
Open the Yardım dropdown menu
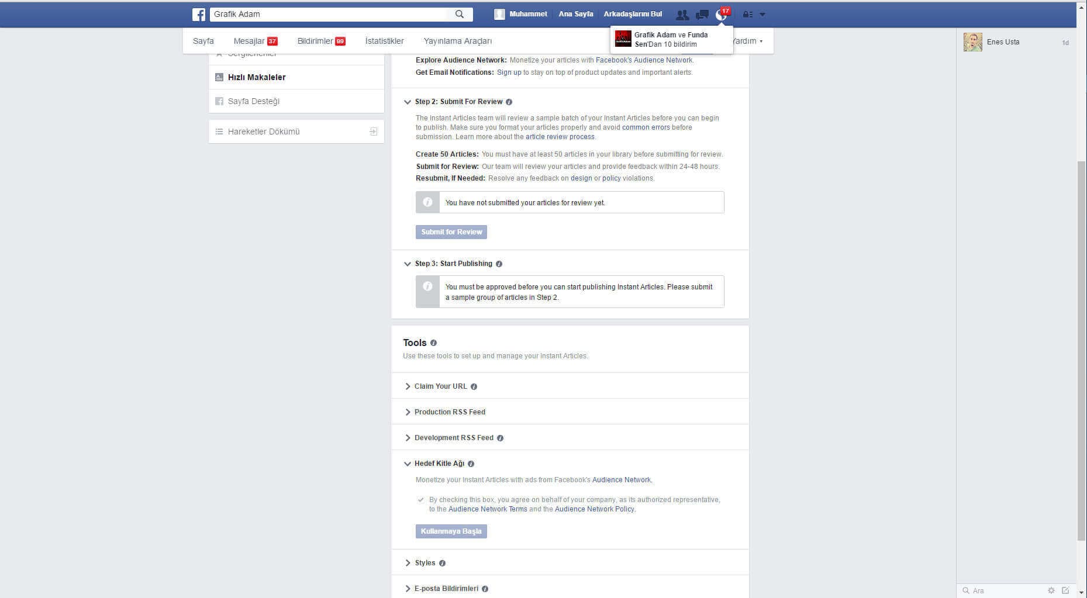[748, 41]
